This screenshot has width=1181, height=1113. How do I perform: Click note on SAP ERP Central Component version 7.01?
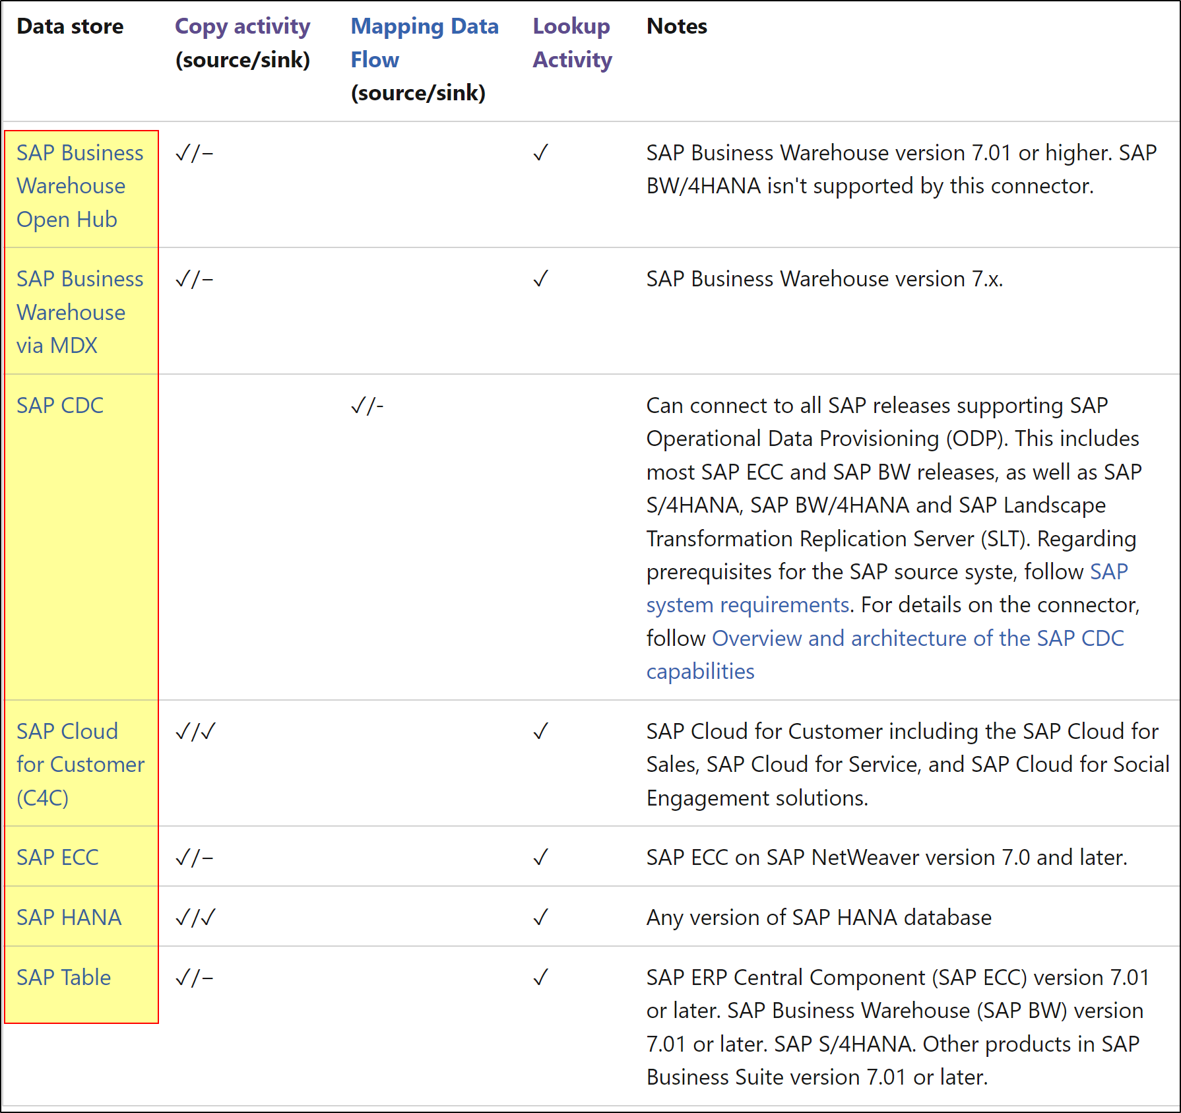point(898,1027)
